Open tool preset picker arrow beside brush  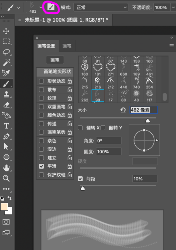click(x=18, y=8)
